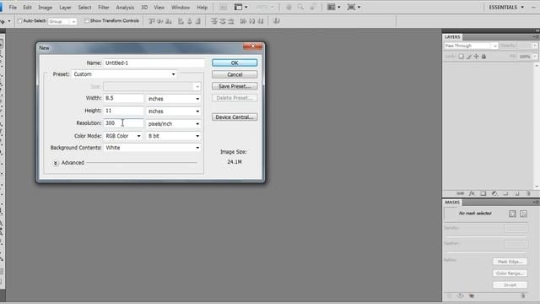The image size is (540, 304).
Task: Click Add pixel mask icon in Masks
Action: (x=512, y=214)
